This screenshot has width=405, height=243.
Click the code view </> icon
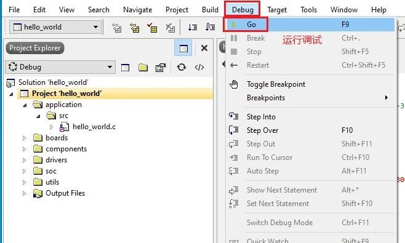pyautogui.click(x=199, y=68)
